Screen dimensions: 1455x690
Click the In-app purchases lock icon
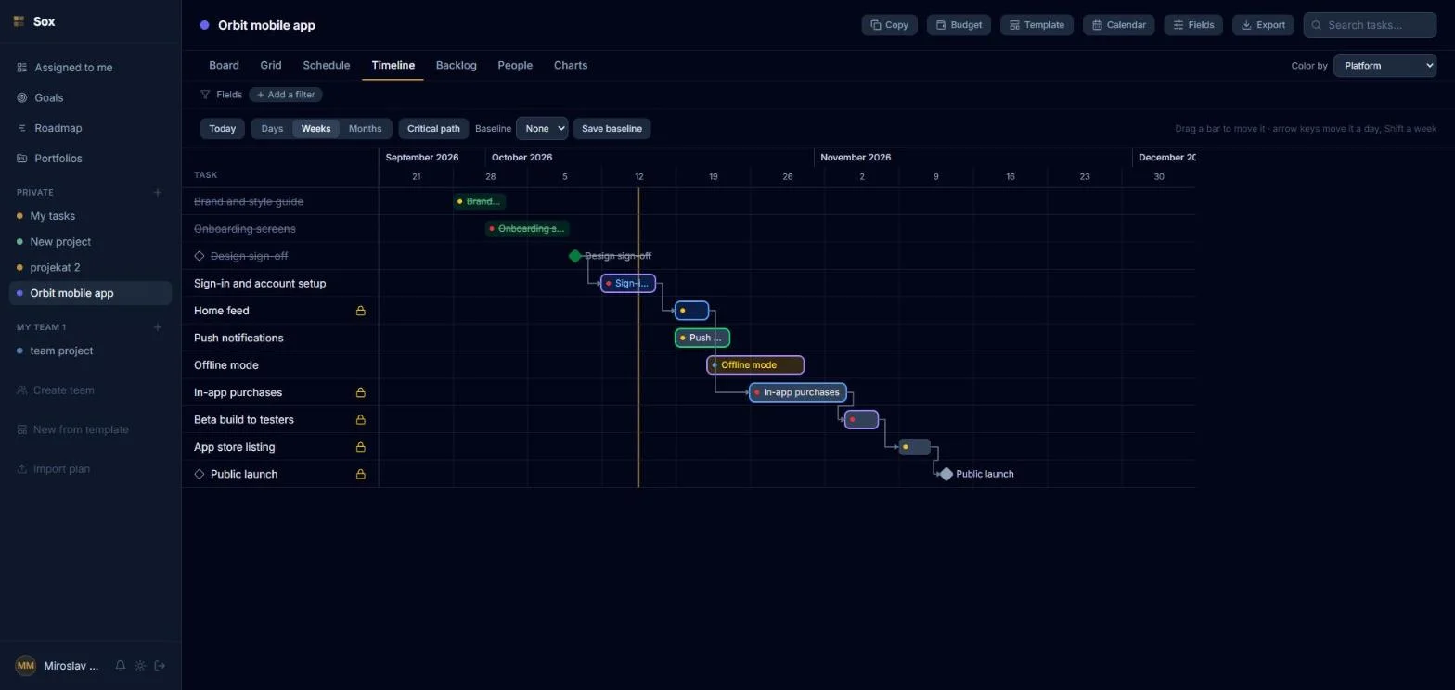pos(361,392)
